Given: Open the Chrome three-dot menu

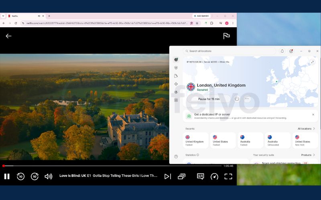Looking at the screenshot, I should (x=233, y=23).
